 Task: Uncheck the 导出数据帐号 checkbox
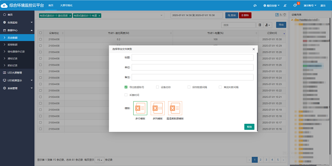tap(126, 87)
